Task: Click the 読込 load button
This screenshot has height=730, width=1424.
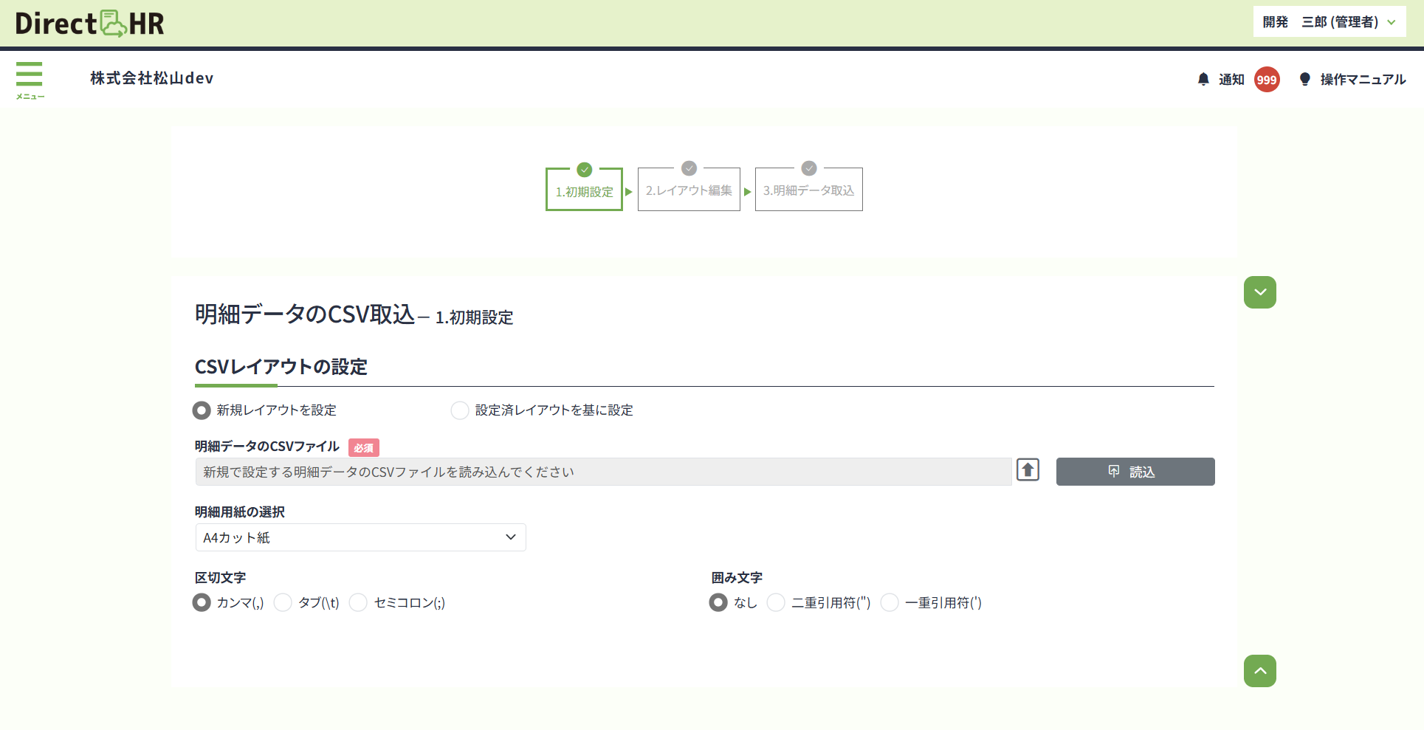Action: (x=1135, y=472)
